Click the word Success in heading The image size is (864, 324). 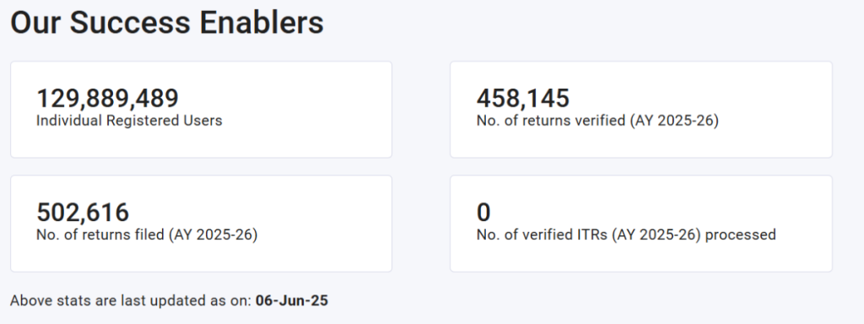pos(131,23)
